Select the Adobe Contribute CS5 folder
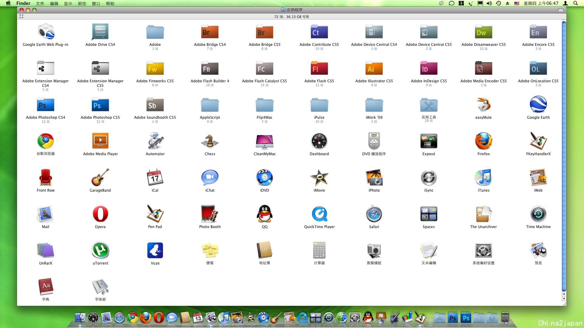The width and height of the screenshot is (584, 328). 319,32
